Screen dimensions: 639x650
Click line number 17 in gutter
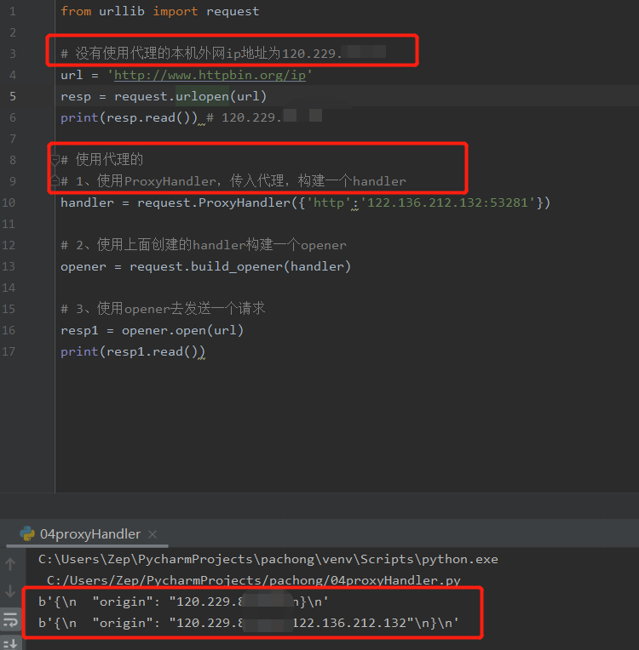9,351
